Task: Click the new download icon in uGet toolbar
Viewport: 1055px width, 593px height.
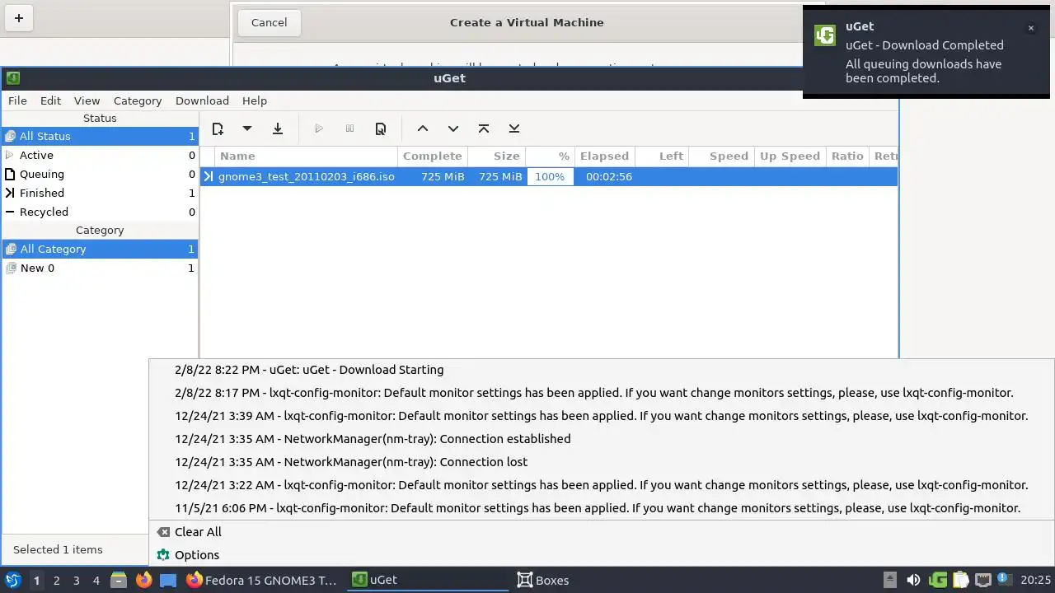Action: 218,128
